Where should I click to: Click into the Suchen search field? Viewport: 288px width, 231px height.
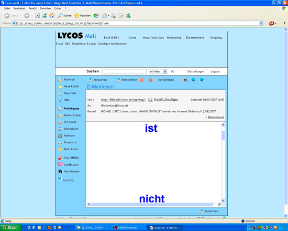tap(124, 71)
